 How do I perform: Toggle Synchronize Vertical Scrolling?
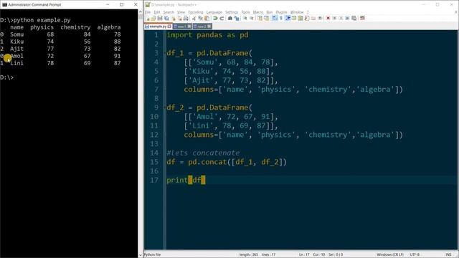pos(260,18)
